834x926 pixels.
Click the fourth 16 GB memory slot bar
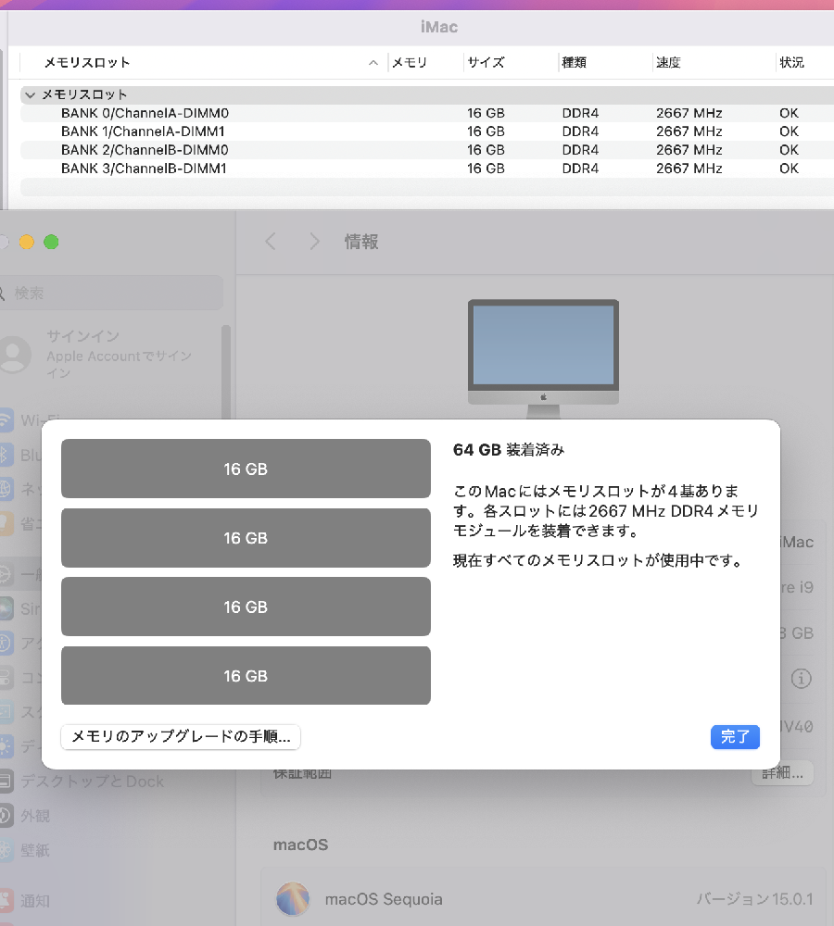246,675
